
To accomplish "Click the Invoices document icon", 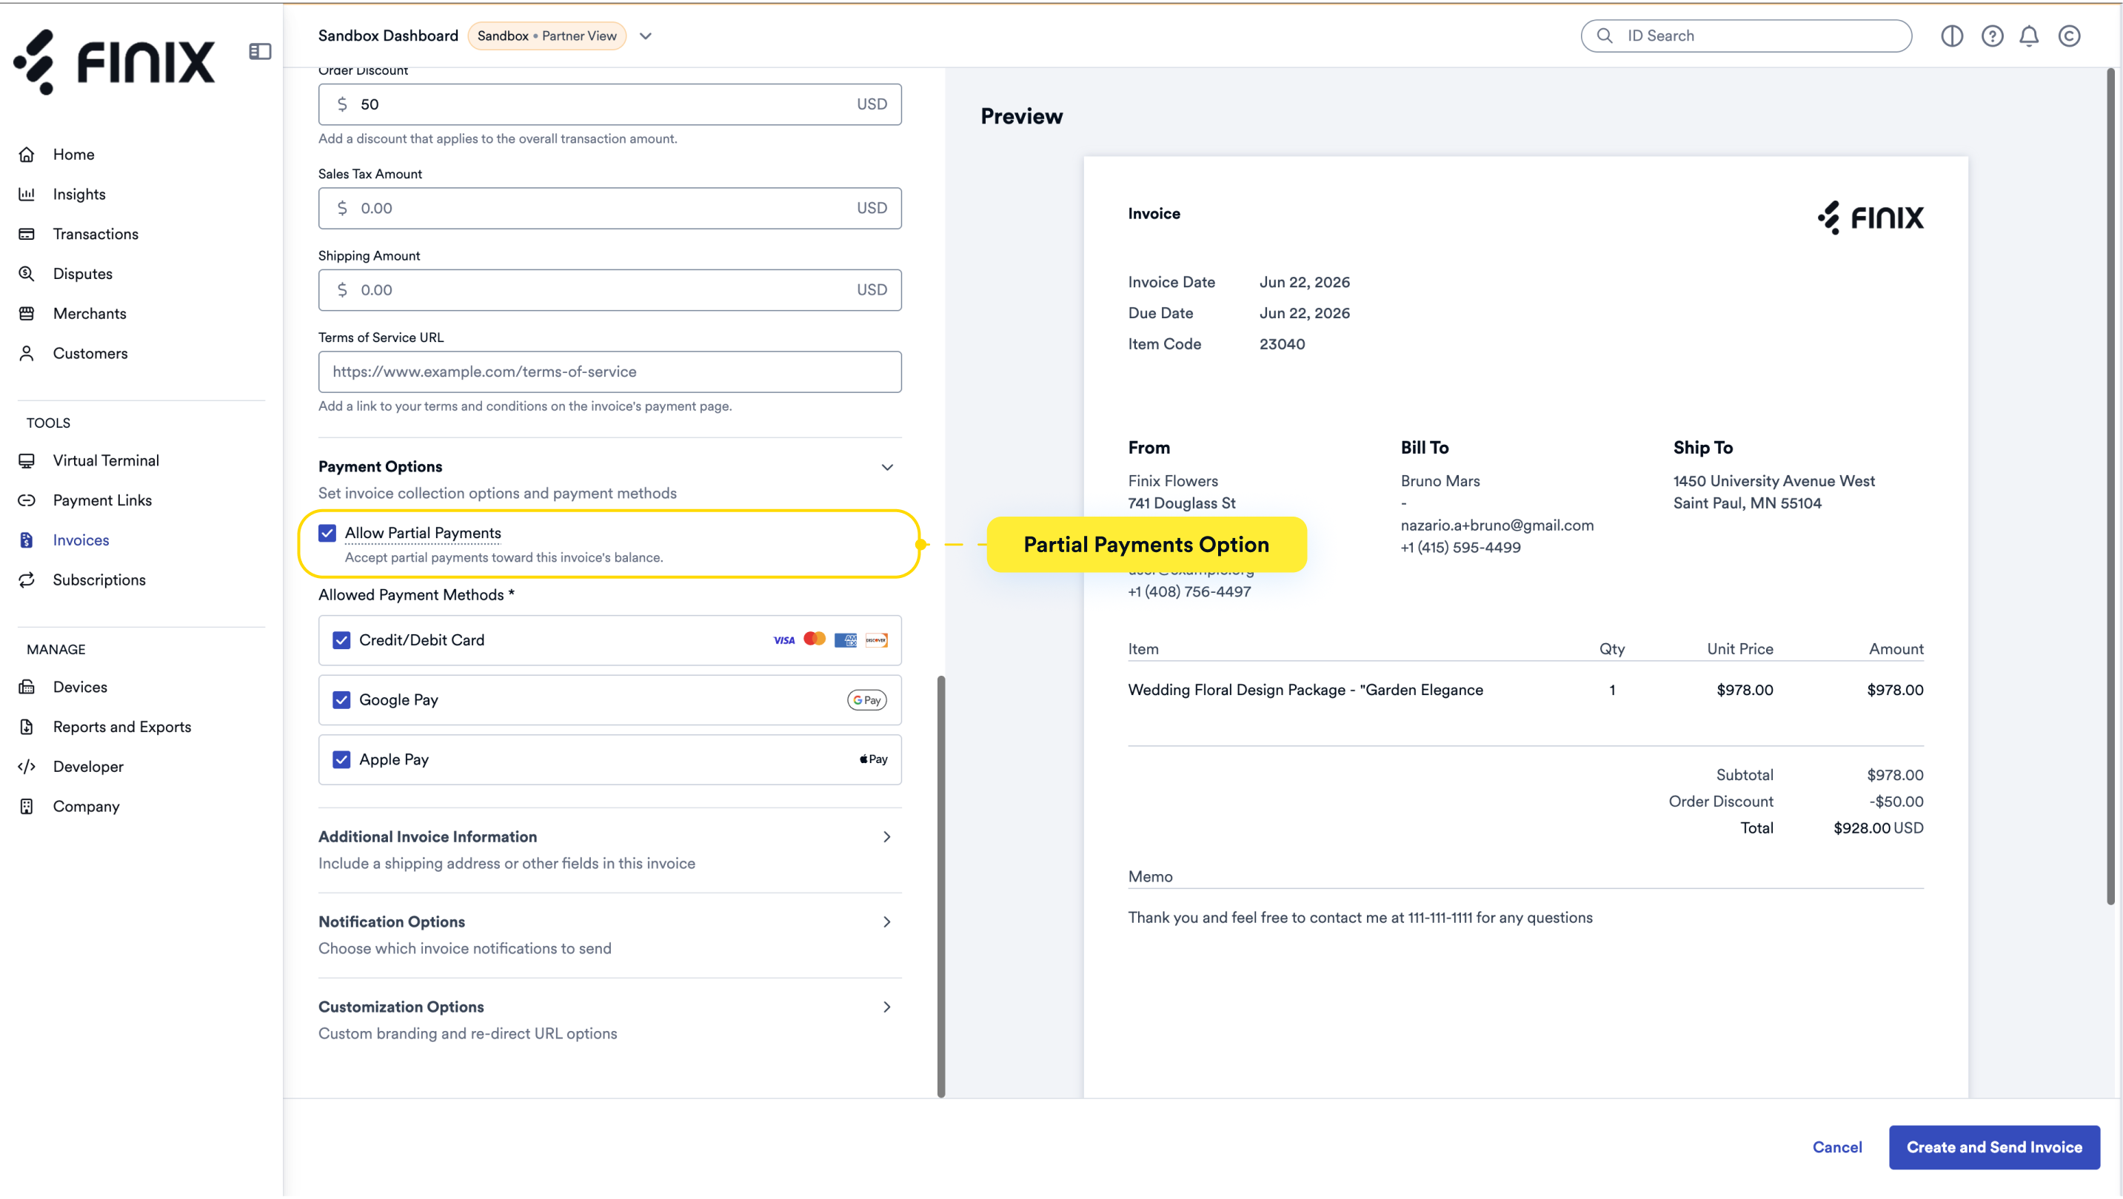I will click(x=27, y=540).
